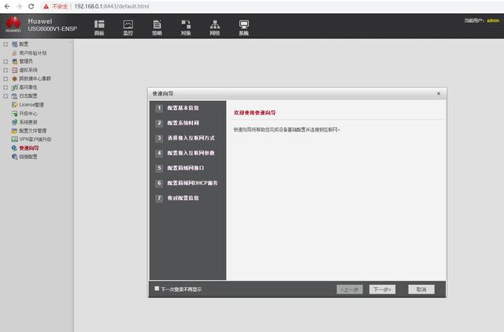Expand the 跨数据中心集群 tree node
This screenshot has height=332, width=504.
tap(6, 79)
